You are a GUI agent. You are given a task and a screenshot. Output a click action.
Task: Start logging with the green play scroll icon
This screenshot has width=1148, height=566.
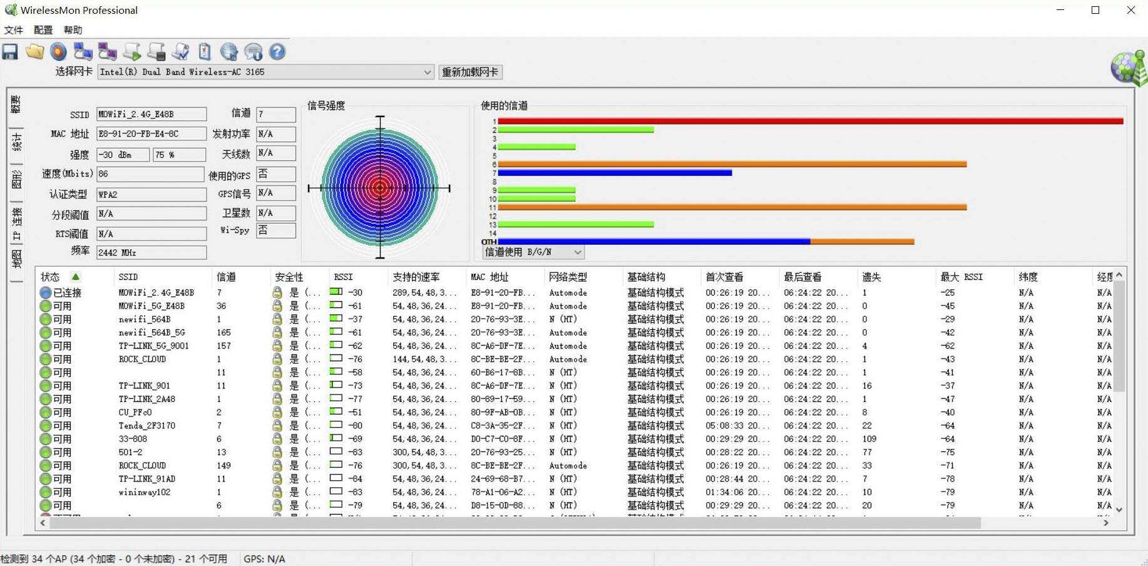[131, 52]
